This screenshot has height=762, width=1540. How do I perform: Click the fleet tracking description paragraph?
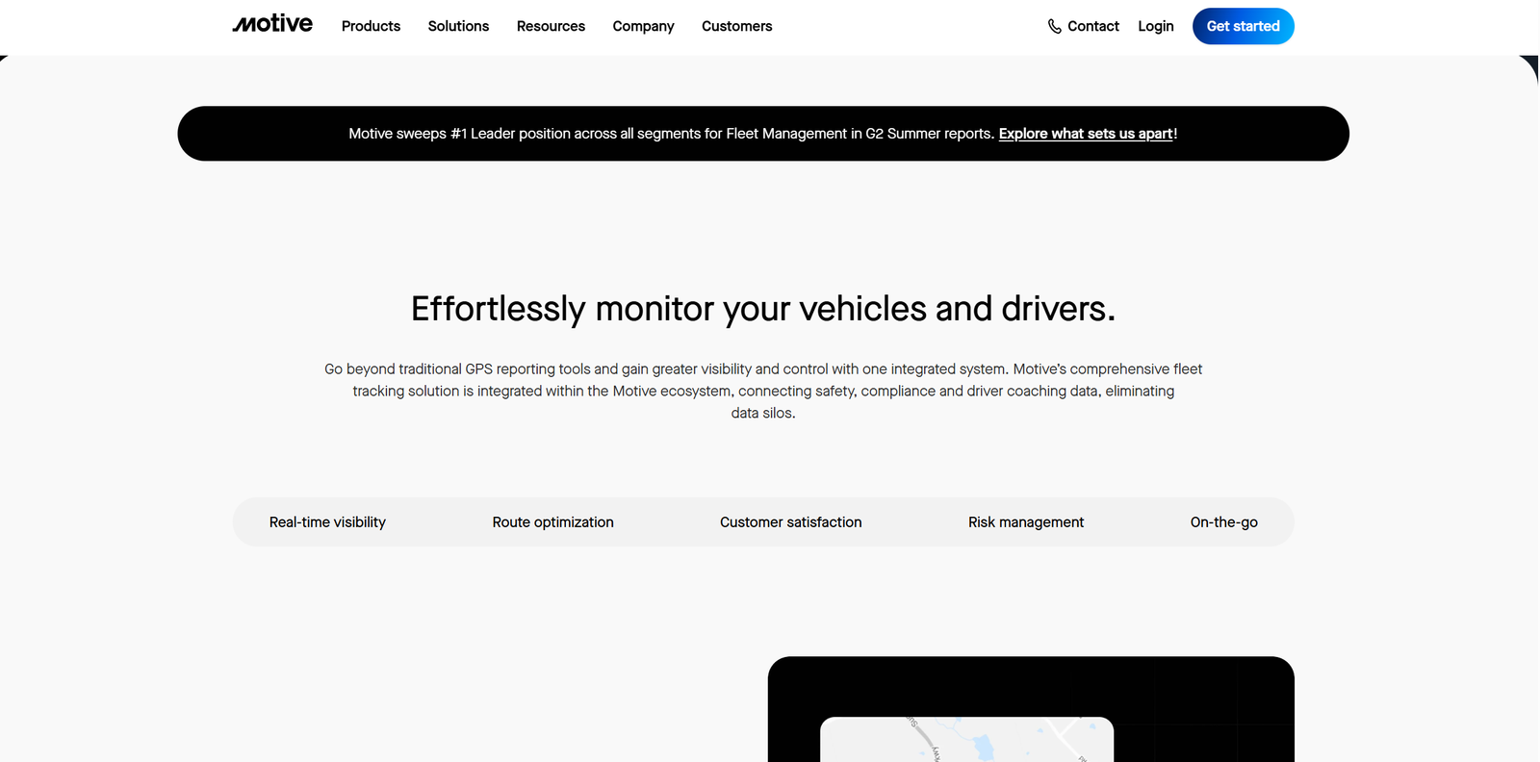tap(762, 391)
